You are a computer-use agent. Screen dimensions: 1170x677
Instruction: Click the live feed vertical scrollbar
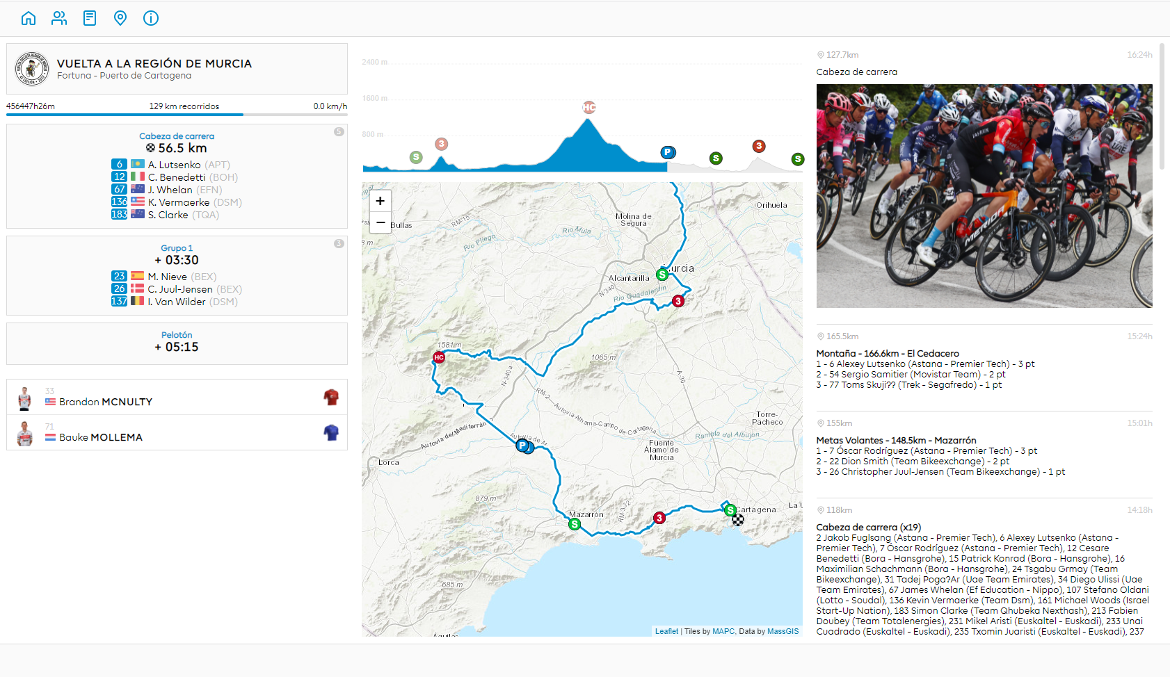click(x=1162, y=106)
